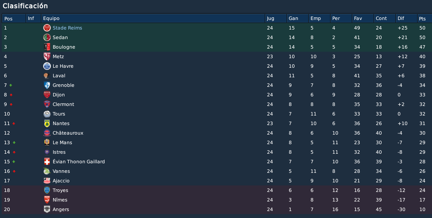The width and height of the screenshot is (432, 218).
Task: Sort table by Pts column header
Action: (425, 18)
